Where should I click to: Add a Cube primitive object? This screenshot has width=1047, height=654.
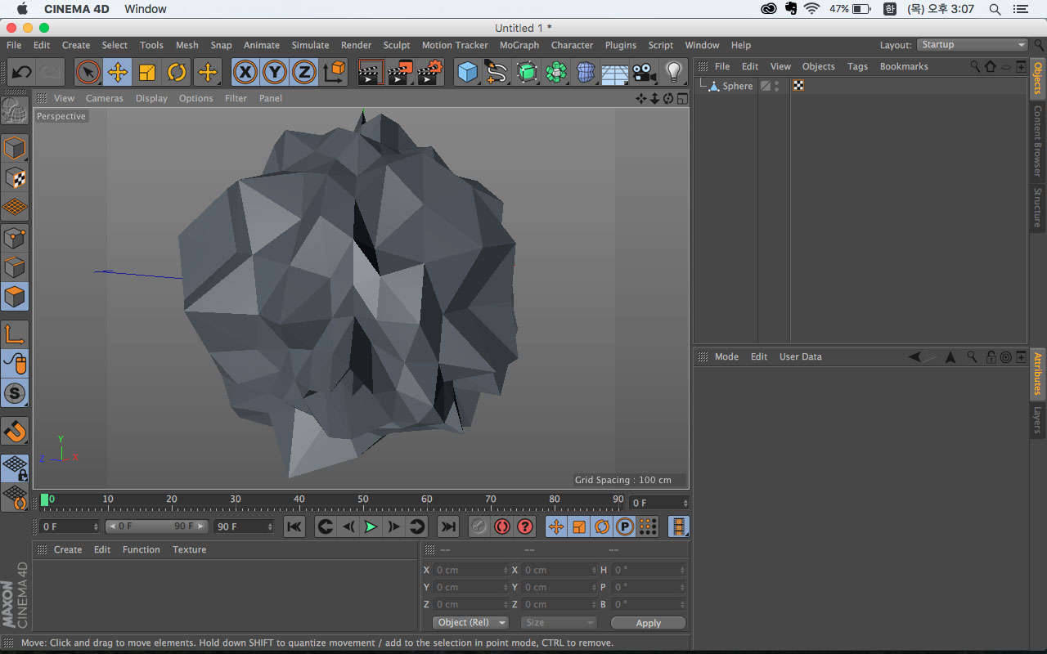point(467,72)
